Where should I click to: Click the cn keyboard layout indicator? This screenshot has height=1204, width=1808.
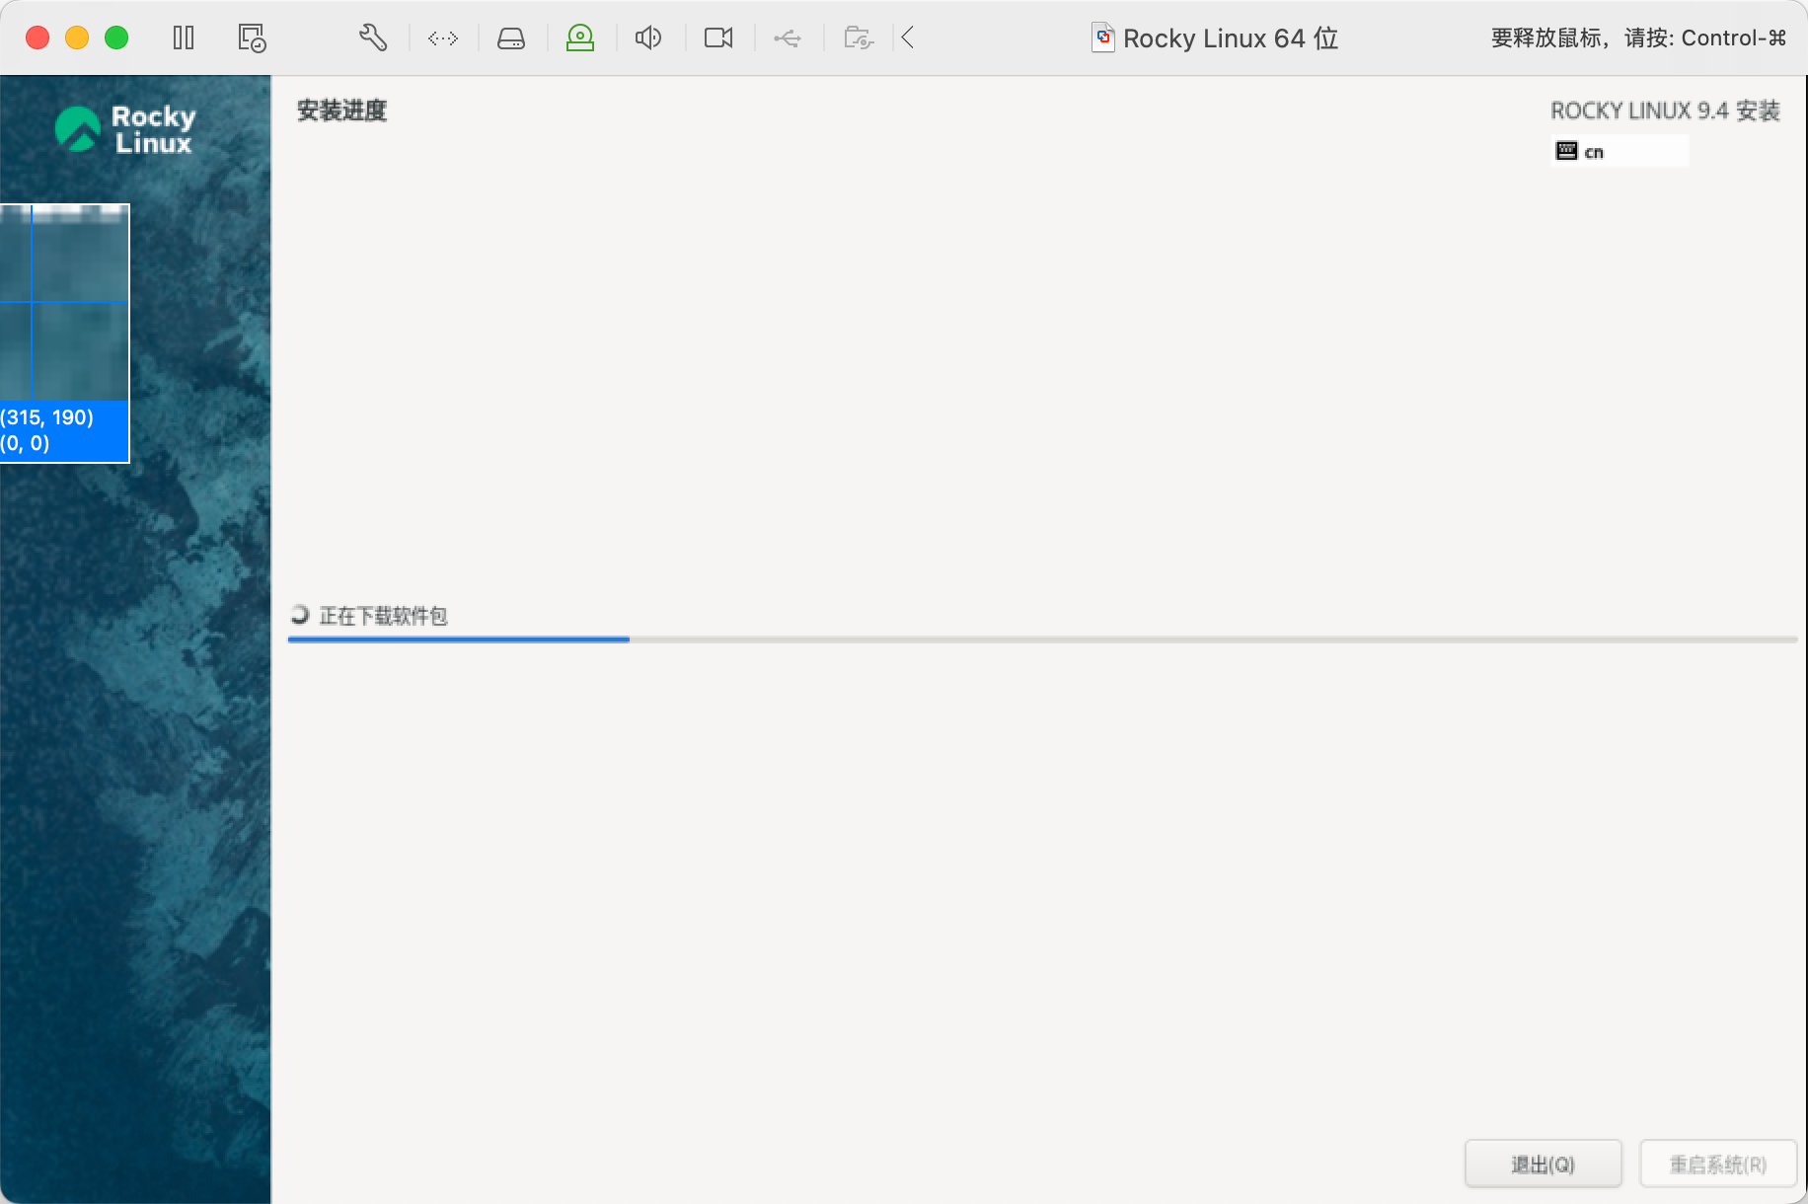[x=1620, y=151]
